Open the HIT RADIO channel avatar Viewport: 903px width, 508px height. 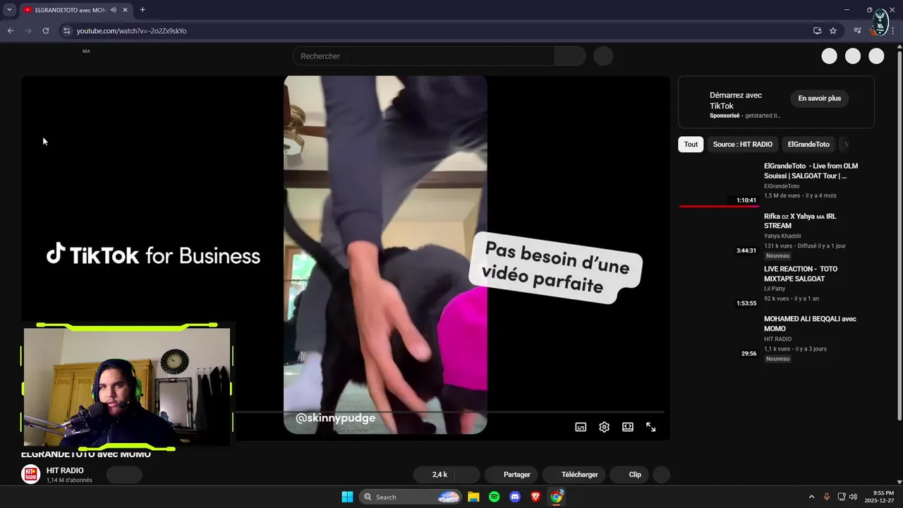click(x=31, y=474)
